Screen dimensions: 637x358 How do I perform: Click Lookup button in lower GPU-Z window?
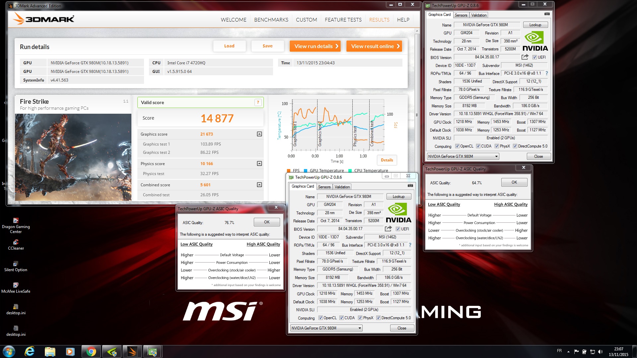398,197
